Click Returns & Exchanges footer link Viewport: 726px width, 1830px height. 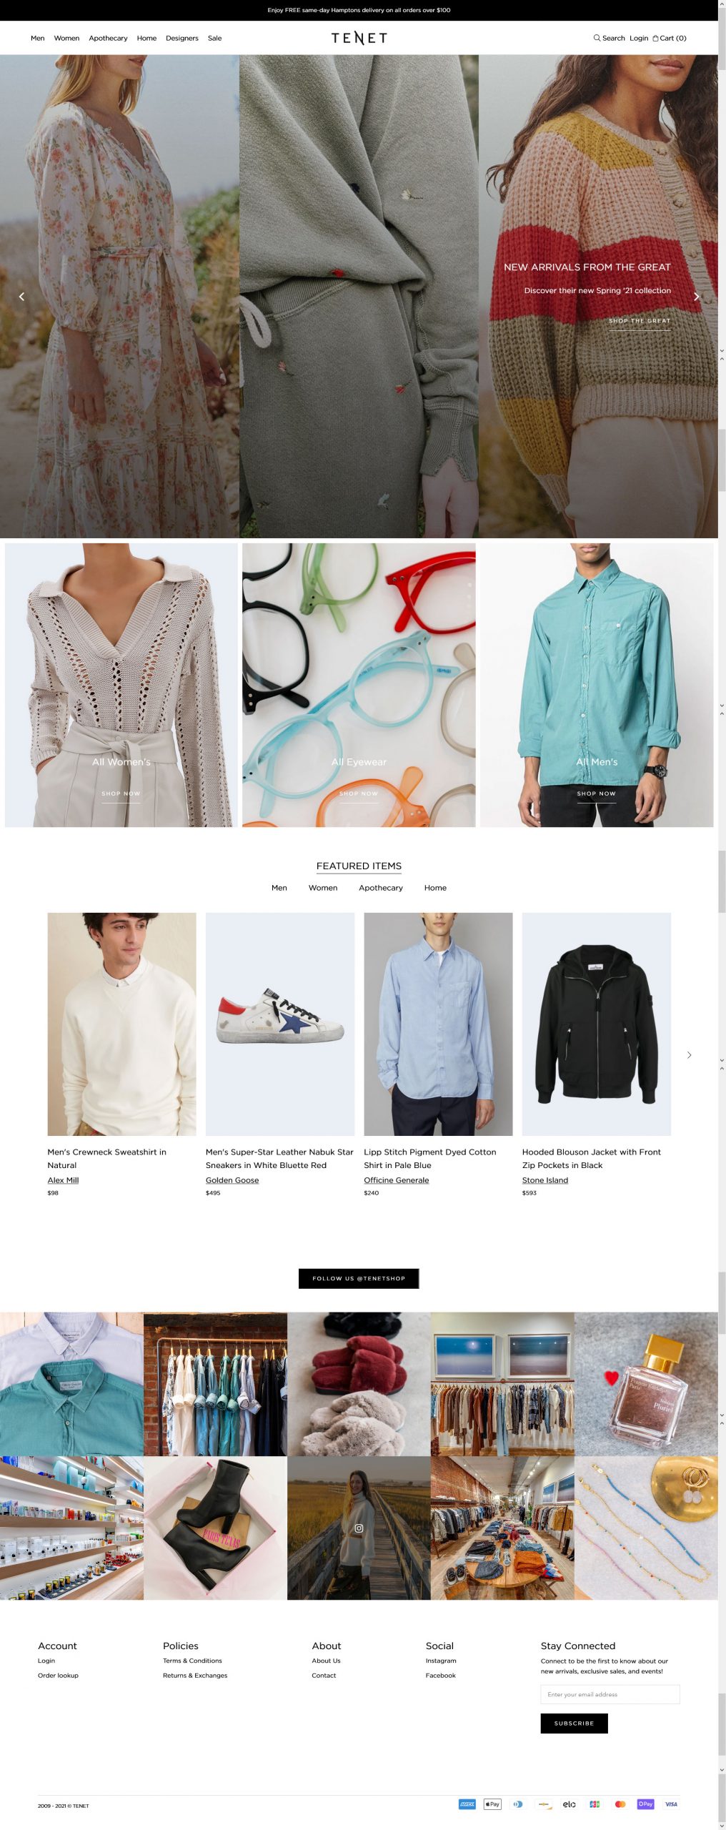195,1676
